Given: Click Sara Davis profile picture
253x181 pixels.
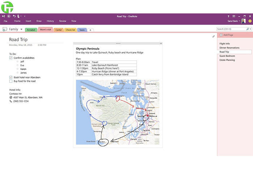Looking at the screenshot, I should (x=244, y=21).
